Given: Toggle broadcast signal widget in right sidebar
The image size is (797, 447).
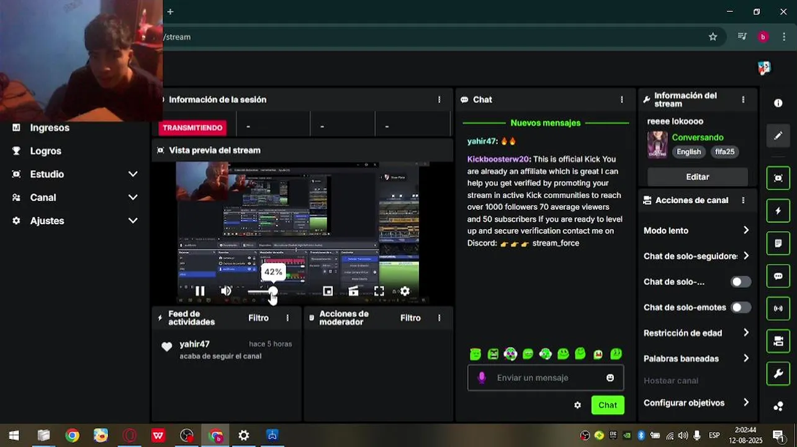Looking at the screenshot, I should click(778, 308).
